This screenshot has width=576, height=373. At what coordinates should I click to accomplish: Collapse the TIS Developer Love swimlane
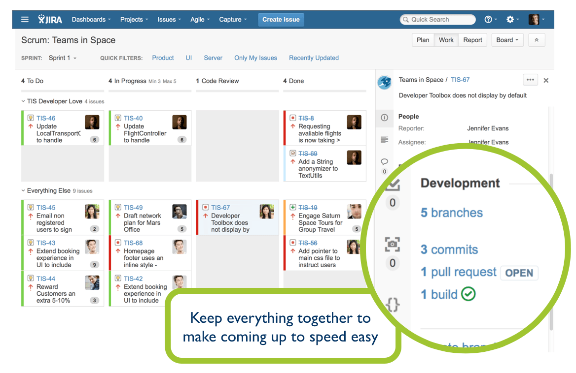tap(23, 101)
